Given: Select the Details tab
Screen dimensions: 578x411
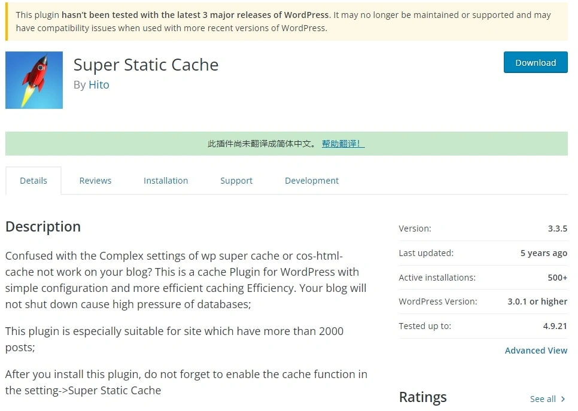Looking at the screenshot, I should coord(34,181).
